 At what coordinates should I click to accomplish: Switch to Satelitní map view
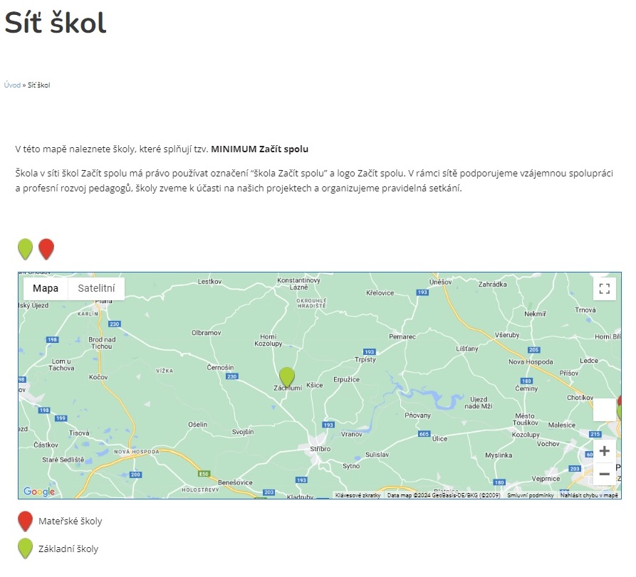(96, 289)
